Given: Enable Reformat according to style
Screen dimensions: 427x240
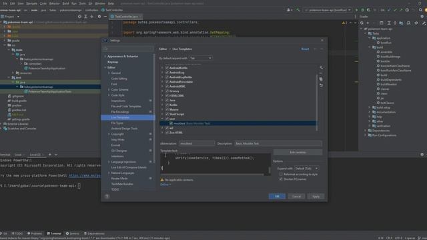Looking at the screenshot, I should pos(281,174).
